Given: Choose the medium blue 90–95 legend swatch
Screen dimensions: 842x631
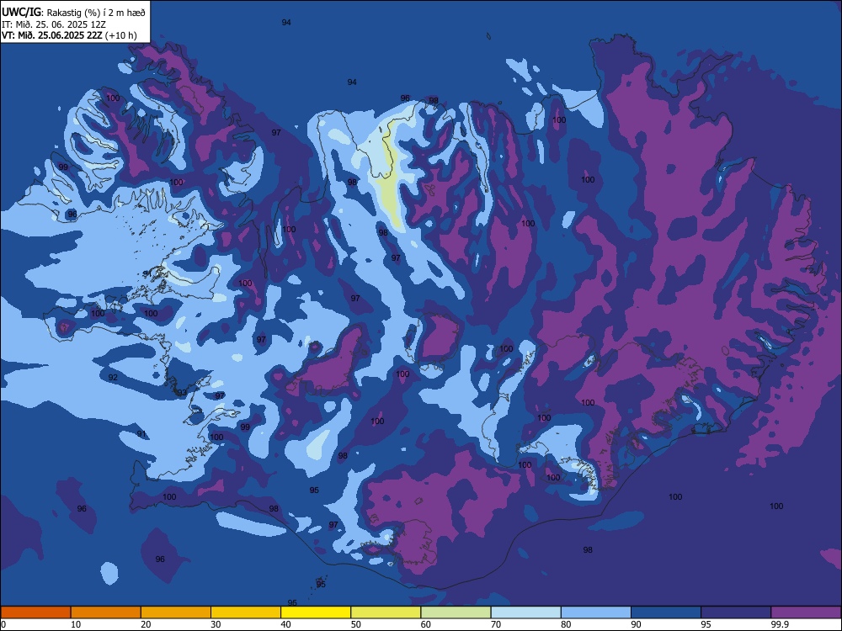Looking at the screenshot, I should point(666,612).
